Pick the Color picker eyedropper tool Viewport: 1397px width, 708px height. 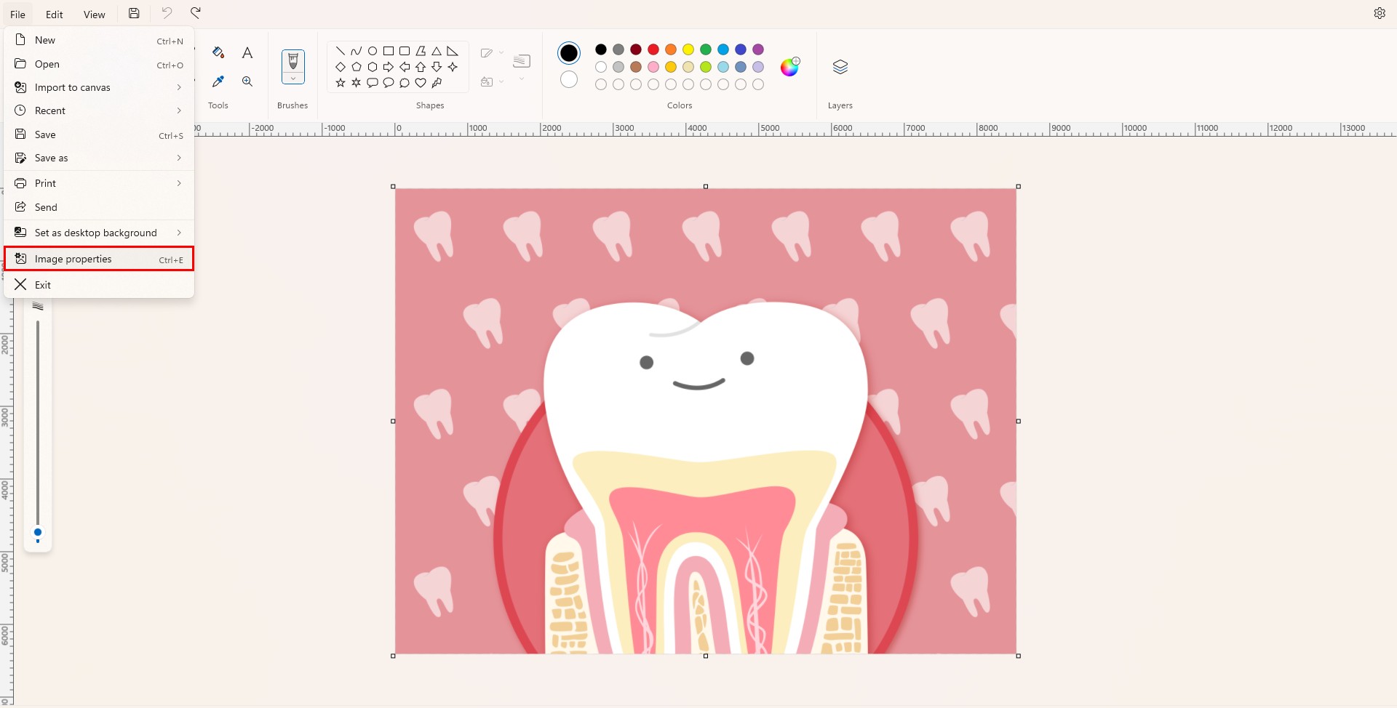pyautogui.click(x=218, y=81)
